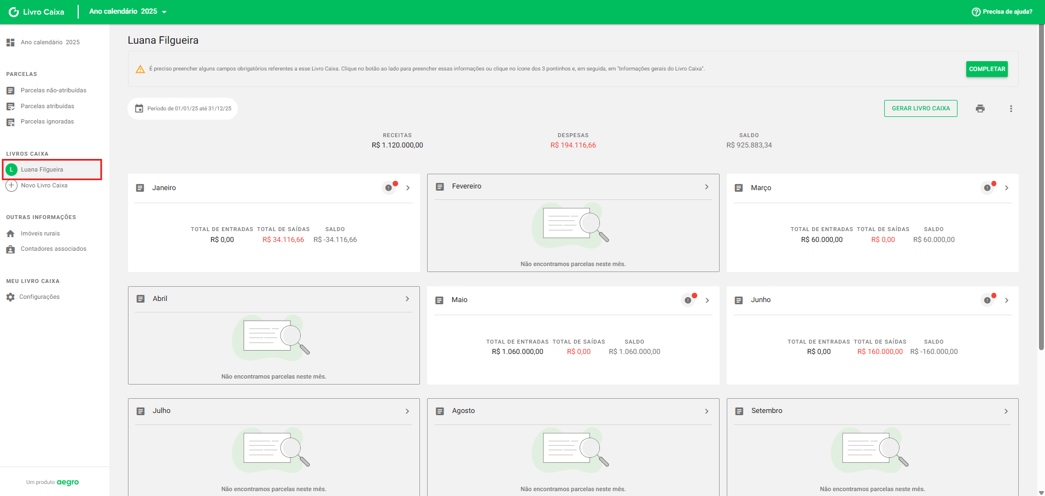Viewport: 1045px width, 496px height.
Task: Go to Imóveis rurais in sidebar
Action: [40, 234]
